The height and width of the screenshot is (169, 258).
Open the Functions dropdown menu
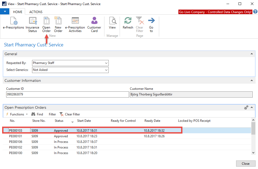click(x=17, y=114)
